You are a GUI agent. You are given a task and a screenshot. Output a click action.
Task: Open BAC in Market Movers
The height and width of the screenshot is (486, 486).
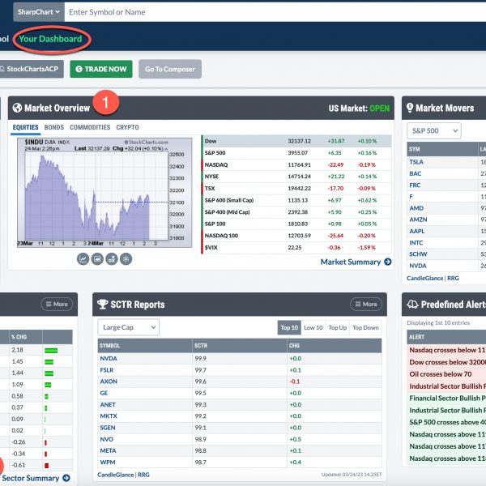coord(415,173)
